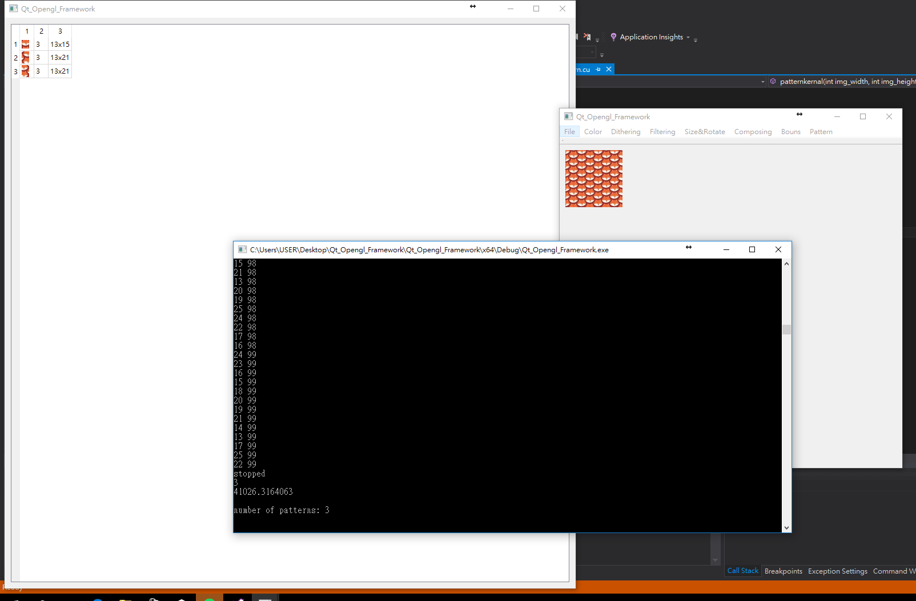The height and width of the screenshot is (601, 916).
Task: Close the fox image Qt window
Action: tap(889, 116)
